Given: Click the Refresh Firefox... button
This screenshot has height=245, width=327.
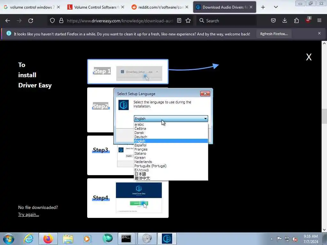Looking at the screenshot, I should (274, 34).
